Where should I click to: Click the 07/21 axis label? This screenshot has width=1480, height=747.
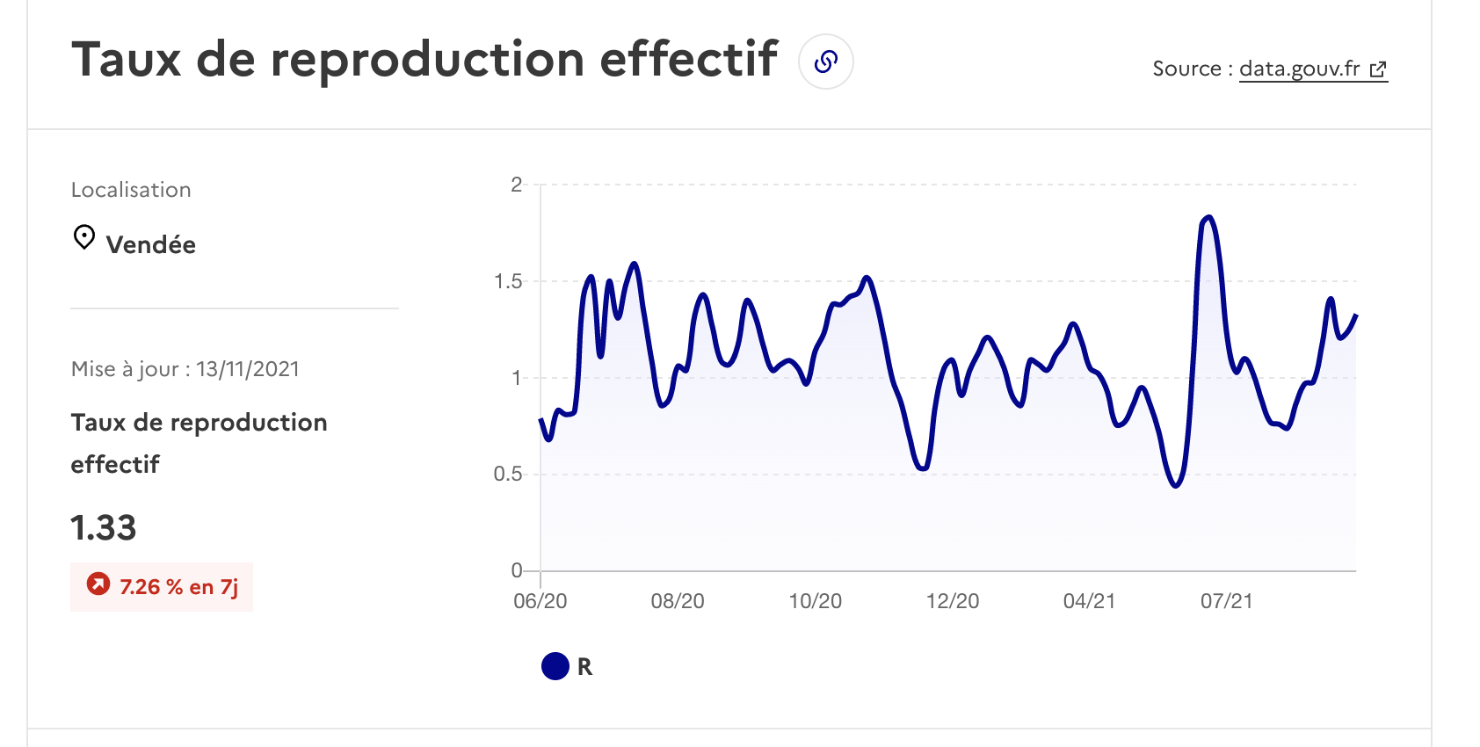1227,601
